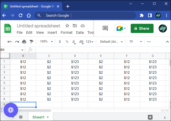Open the all sheets list icon
This screenshot has height=121, width=171.
tap(21, 117)
